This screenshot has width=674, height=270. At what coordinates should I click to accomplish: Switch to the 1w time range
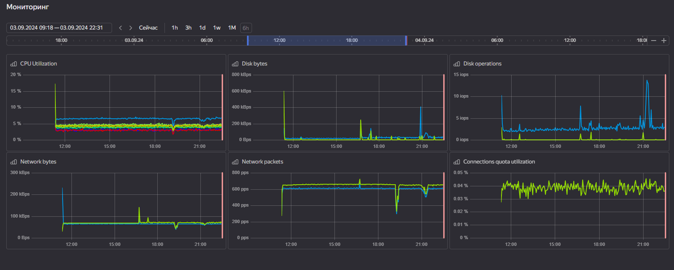pyautogui.click(x=217, y=28)
